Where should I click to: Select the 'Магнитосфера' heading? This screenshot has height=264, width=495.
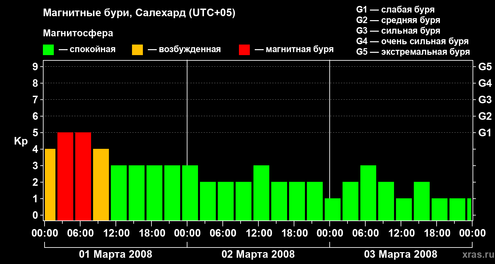[78, 33]
